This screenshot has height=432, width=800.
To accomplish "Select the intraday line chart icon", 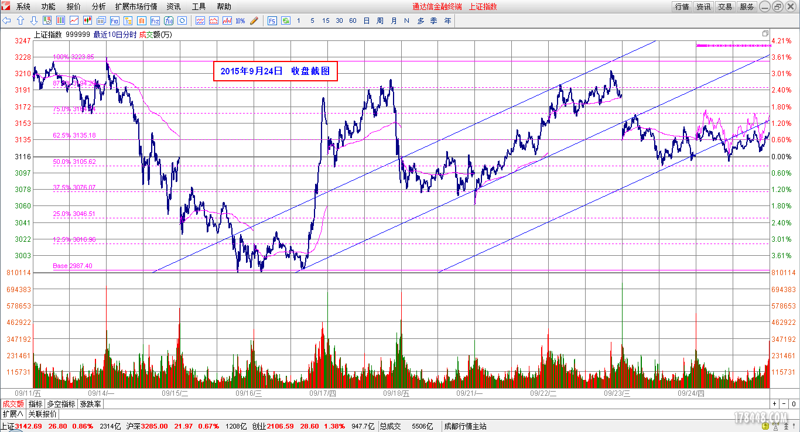I will pos(74,20).
